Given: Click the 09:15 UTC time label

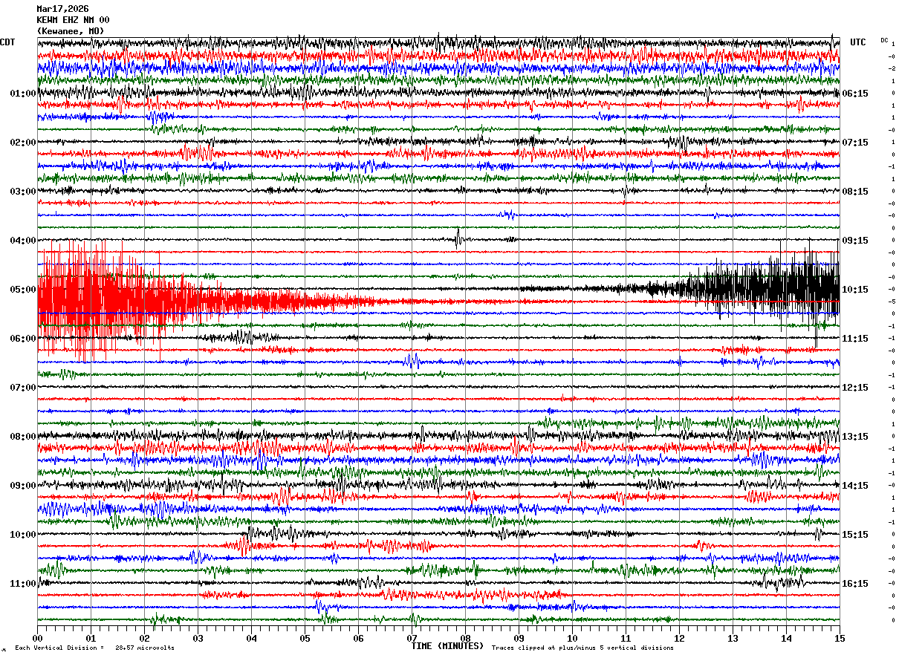Looking at the screenshot, I should (855, 241).
